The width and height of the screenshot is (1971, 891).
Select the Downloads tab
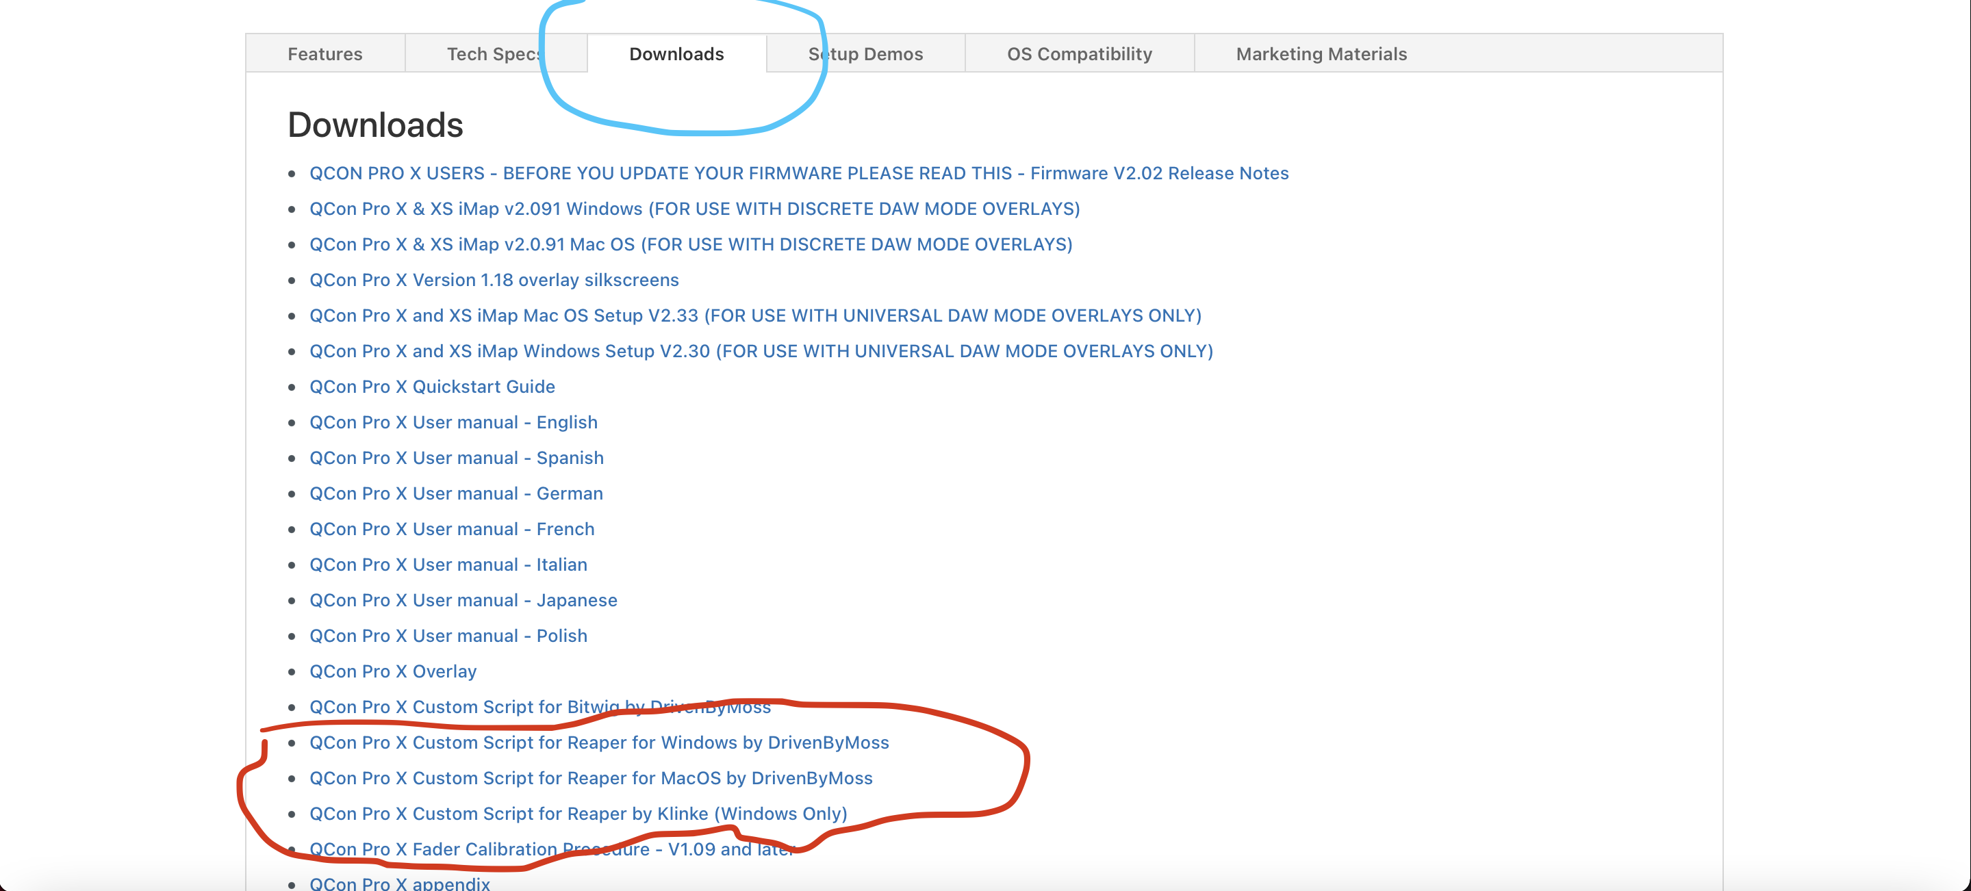coord(676,53)
